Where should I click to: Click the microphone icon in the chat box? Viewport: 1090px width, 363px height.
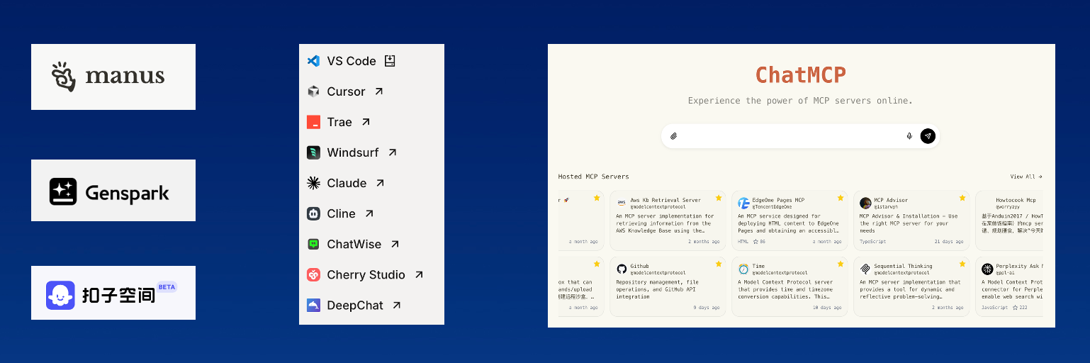pos(909,136)
